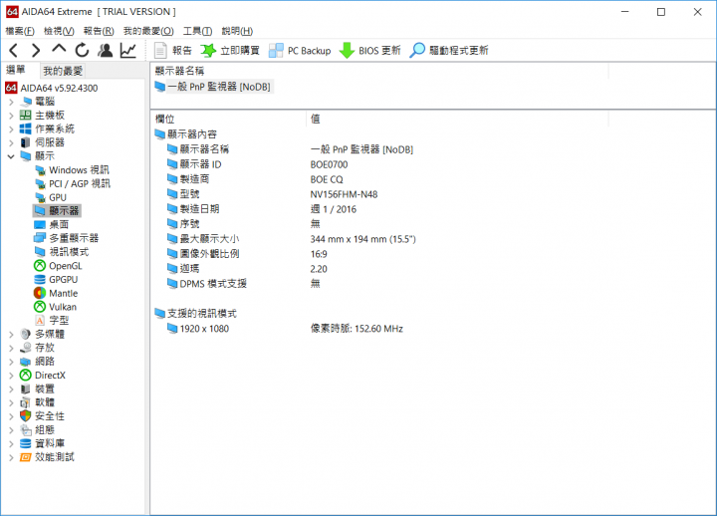The height and width of the screenshot is (516, 717).
Task: Open the user icon in the toolbar
Action: (x=106, y=51)
